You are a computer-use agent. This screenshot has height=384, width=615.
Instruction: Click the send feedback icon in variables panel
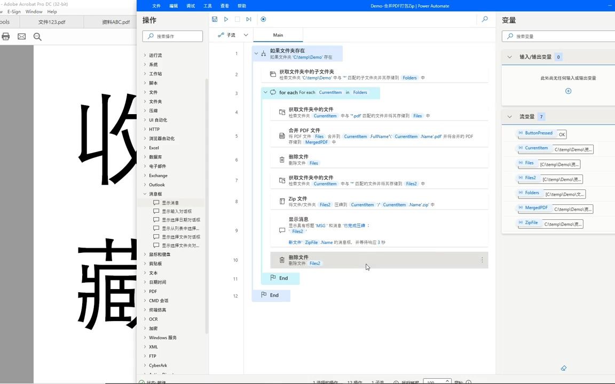point(564,368)
